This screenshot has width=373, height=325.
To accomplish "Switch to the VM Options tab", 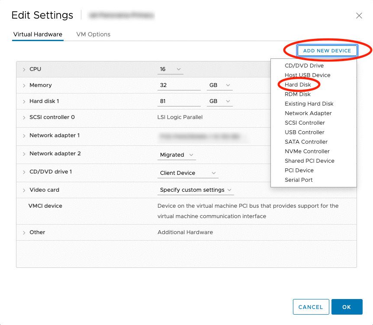I will pos(93,34).
